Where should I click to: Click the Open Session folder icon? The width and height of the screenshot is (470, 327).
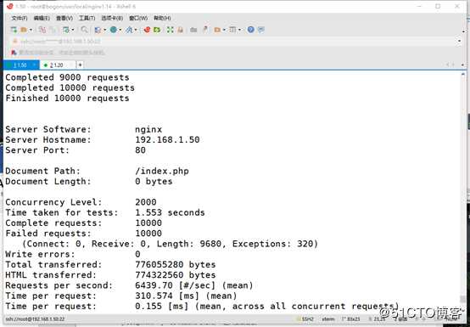tap(24, 30)
